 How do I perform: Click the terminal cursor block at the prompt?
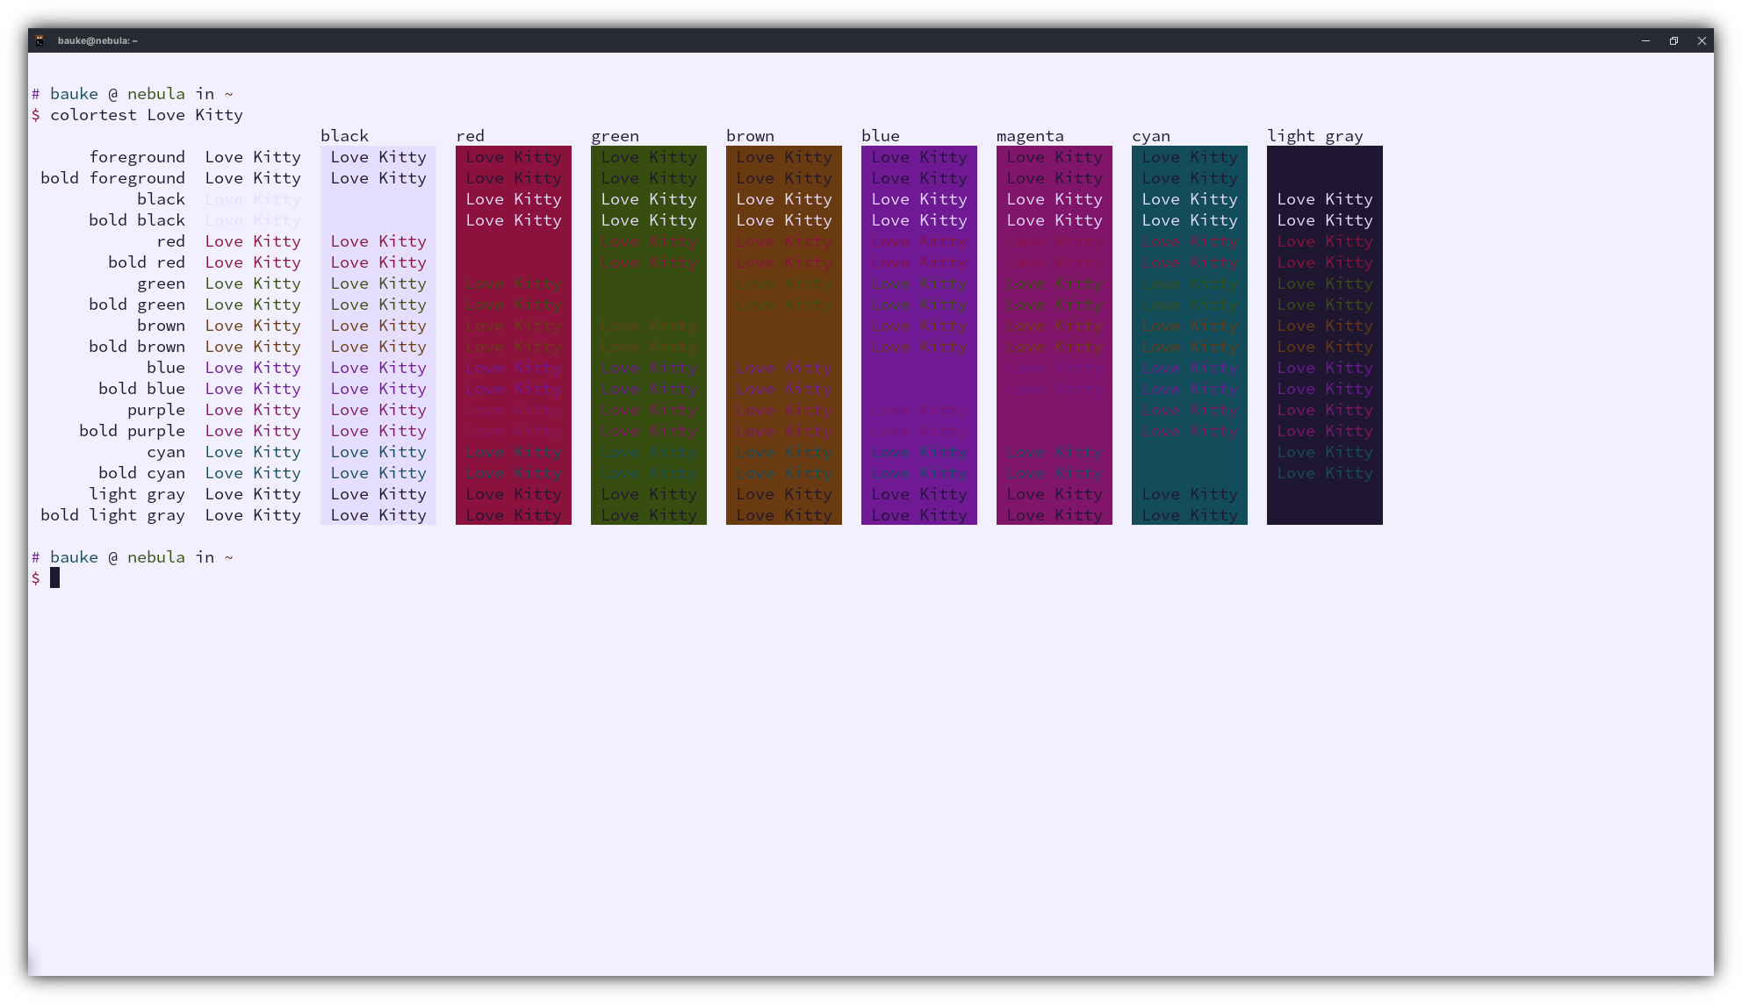click(x=54, y=577)
